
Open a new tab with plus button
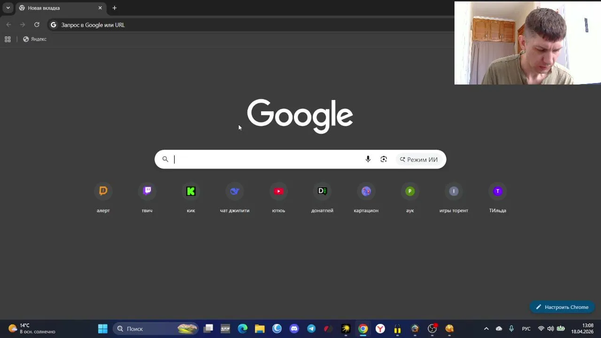[114, 8]
